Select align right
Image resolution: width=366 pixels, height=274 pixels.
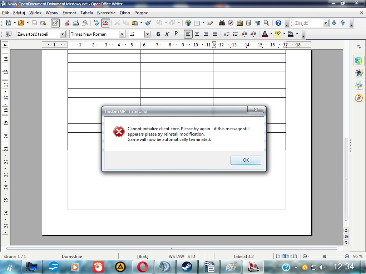(206, 34)
